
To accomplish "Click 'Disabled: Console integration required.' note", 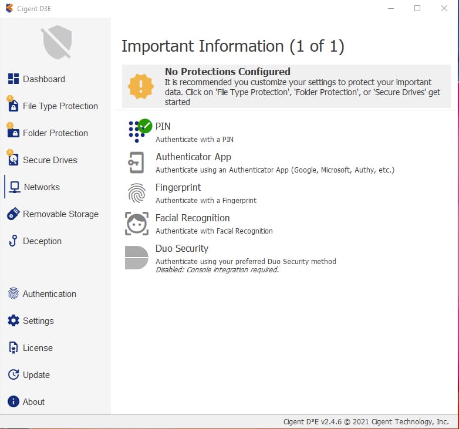I will click(217, 270).
